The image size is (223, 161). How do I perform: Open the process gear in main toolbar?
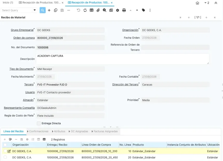(x=117, y=10)
